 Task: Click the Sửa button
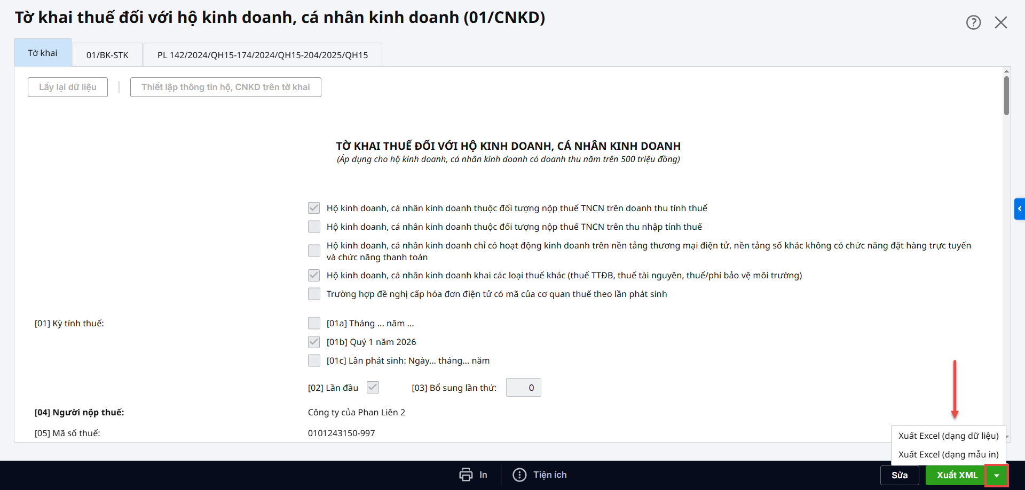coord(900,475)
